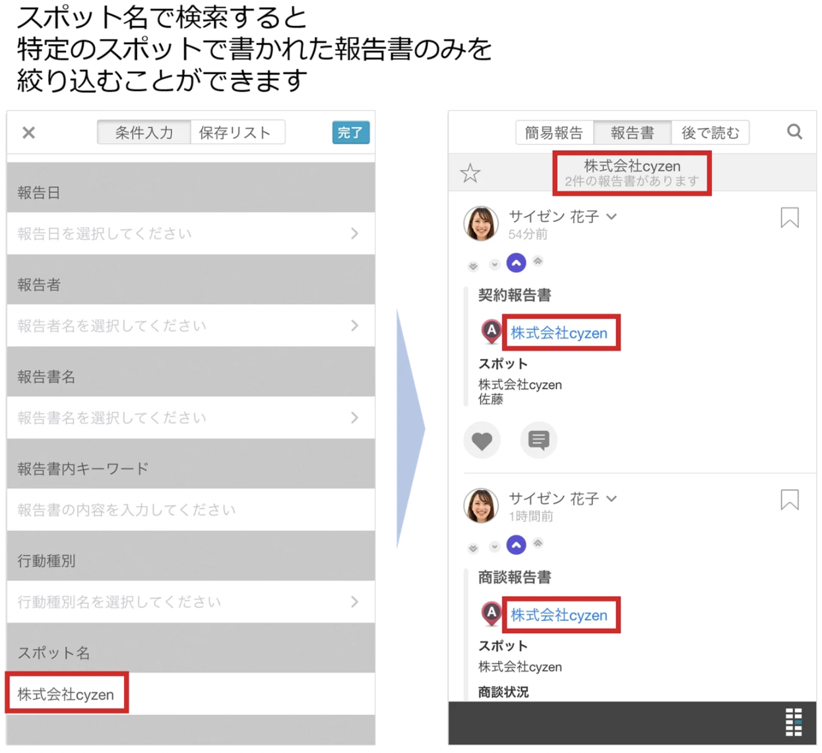Open 株式会社cyzen link in 契約報告書

tap(559, 333)
